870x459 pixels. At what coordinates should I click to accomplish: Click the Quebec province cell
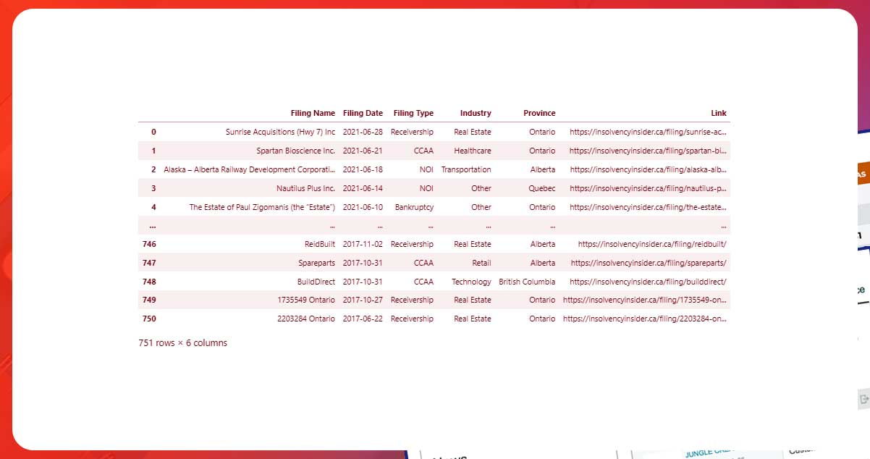(542, 188)
